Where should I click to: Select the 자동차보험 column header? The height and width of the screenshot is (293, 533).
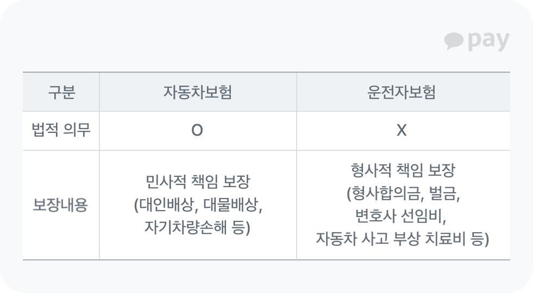click(x=198, y=92)
